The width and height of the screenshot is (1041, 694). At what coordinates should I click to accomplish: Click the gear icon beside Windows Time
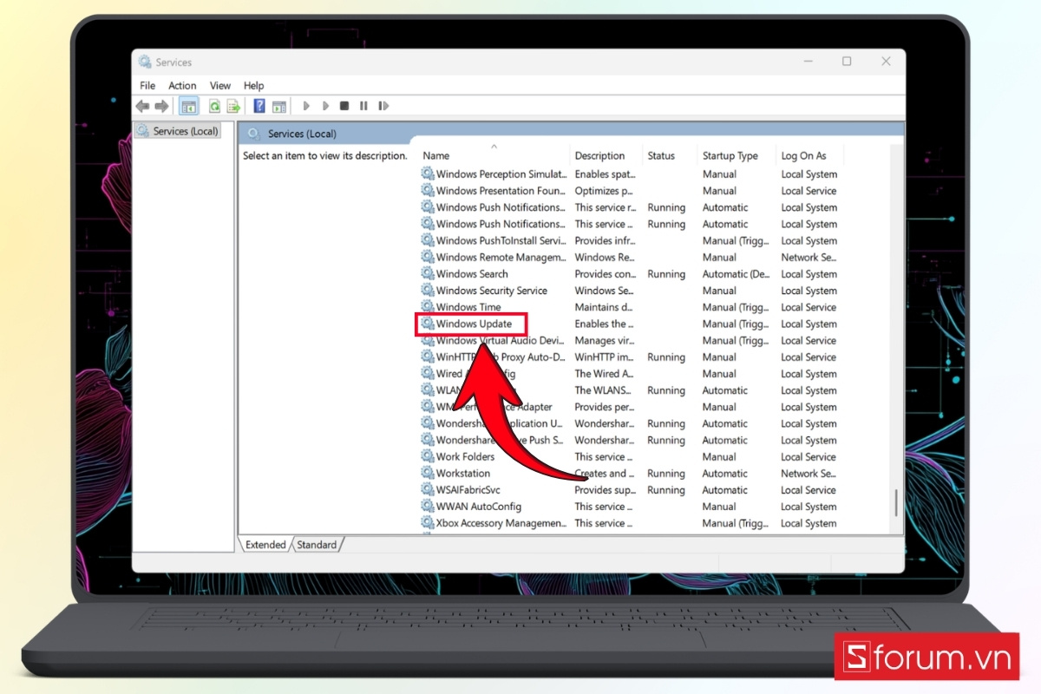428,307
